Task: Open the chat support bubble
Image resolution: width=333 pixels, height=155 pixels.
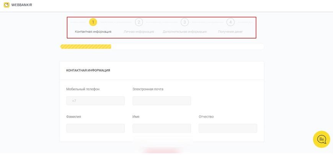Action: coord(322,139)
